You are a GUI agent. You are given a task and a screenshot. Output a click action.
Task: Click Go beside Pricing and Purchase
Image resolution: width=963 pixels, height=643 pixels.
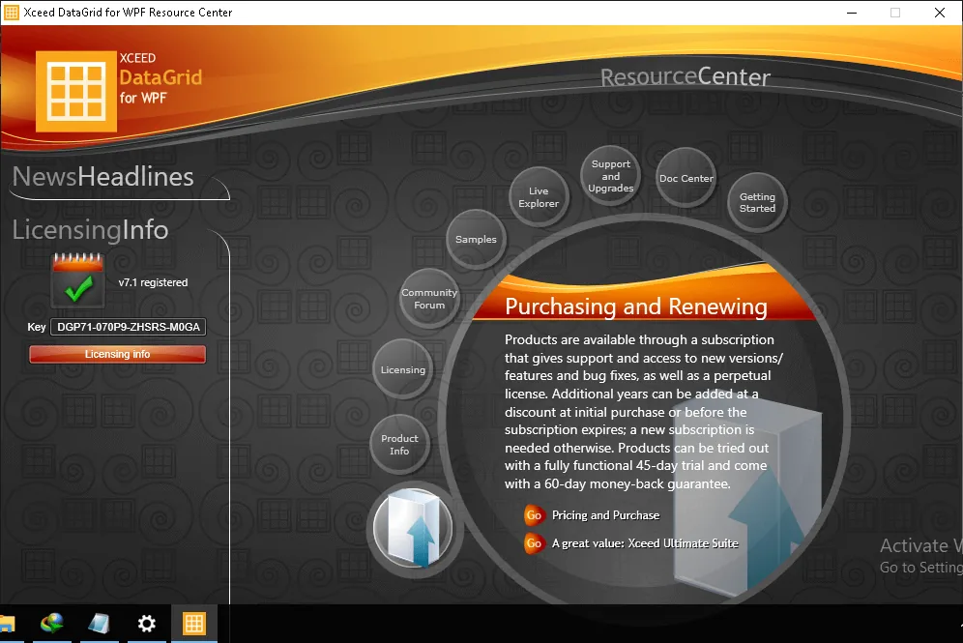tap(534, 515)
